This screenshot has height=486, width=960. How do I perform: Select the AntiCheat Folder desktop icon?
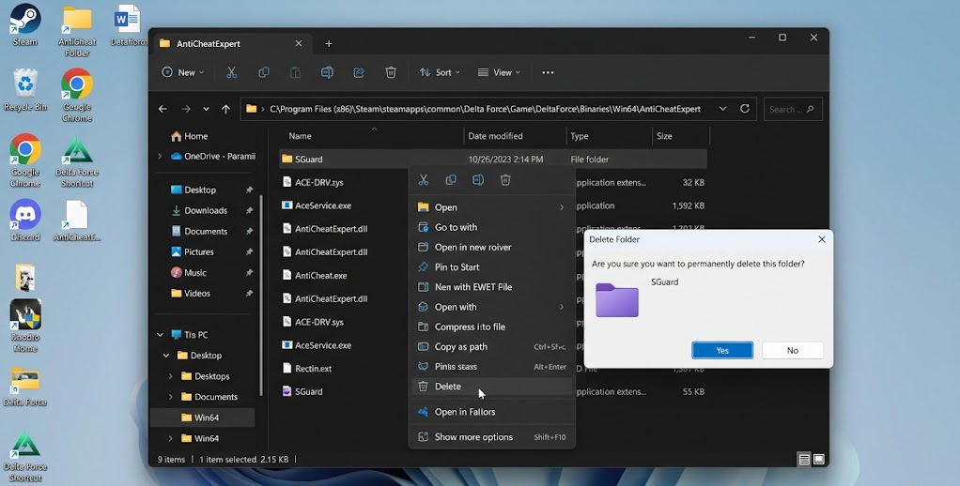[x=77, y=31]
